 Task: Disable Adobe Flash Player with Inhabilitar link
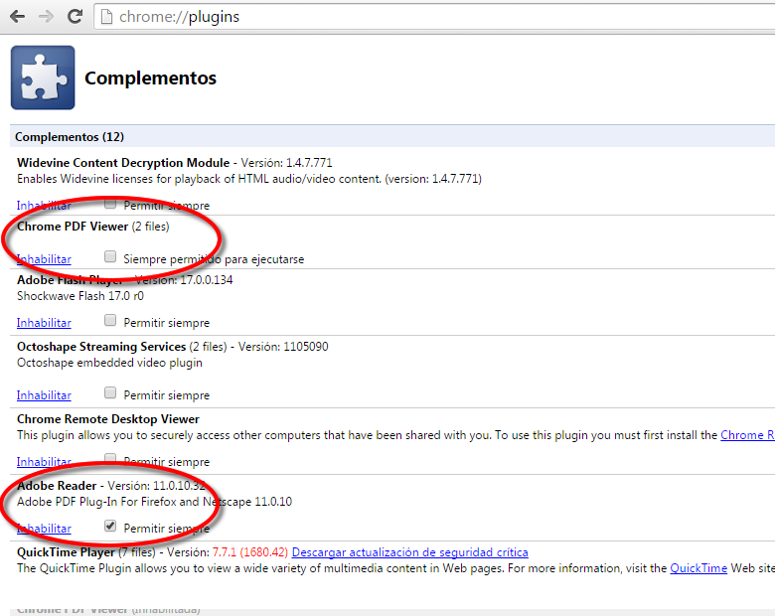[x=44, y=323]
